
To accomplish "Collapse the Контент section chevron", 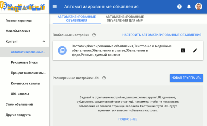I will pyautogui.click(x=44, y=42).
